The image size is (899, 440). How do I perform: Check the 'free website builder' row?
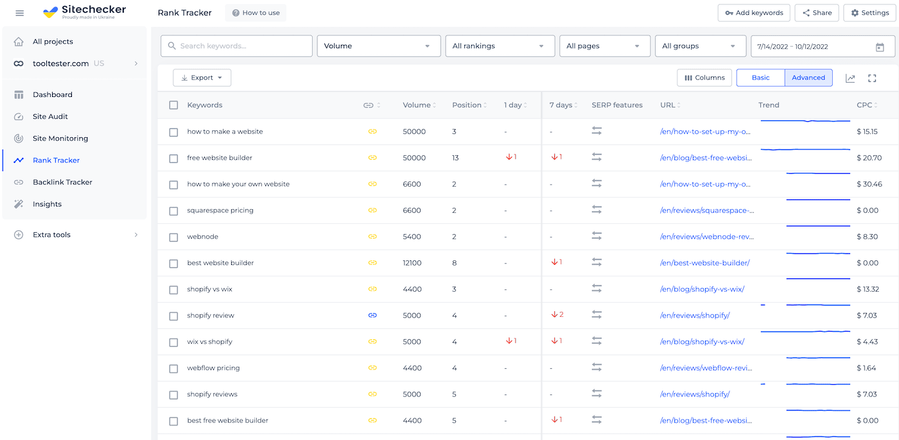coord(173,158)
